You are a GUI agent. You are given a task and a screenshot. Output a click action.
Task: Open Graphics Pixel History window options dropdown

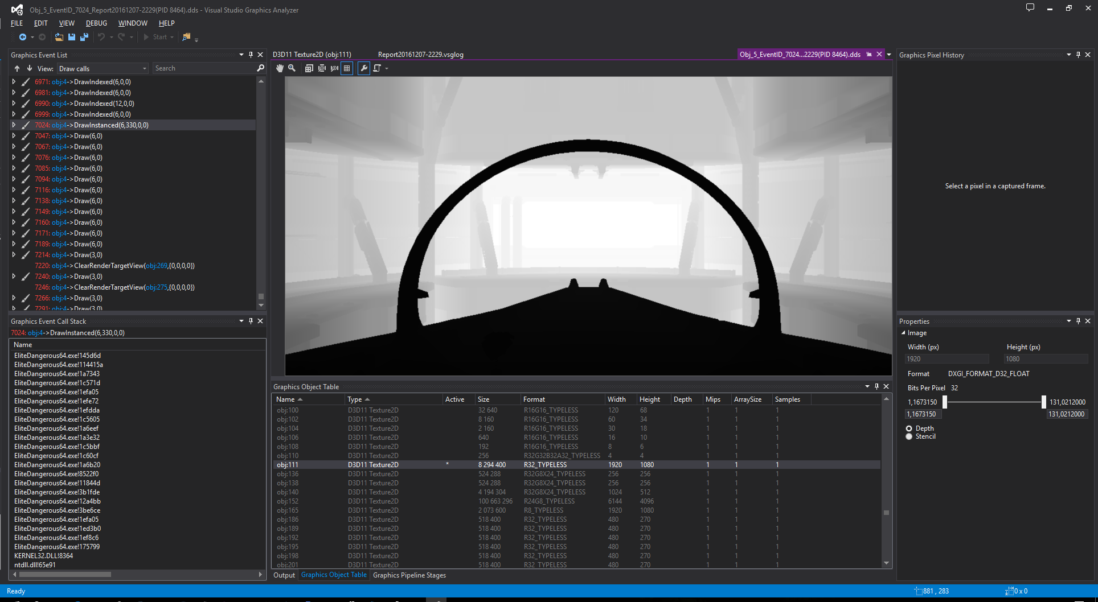coord(1068,55)
